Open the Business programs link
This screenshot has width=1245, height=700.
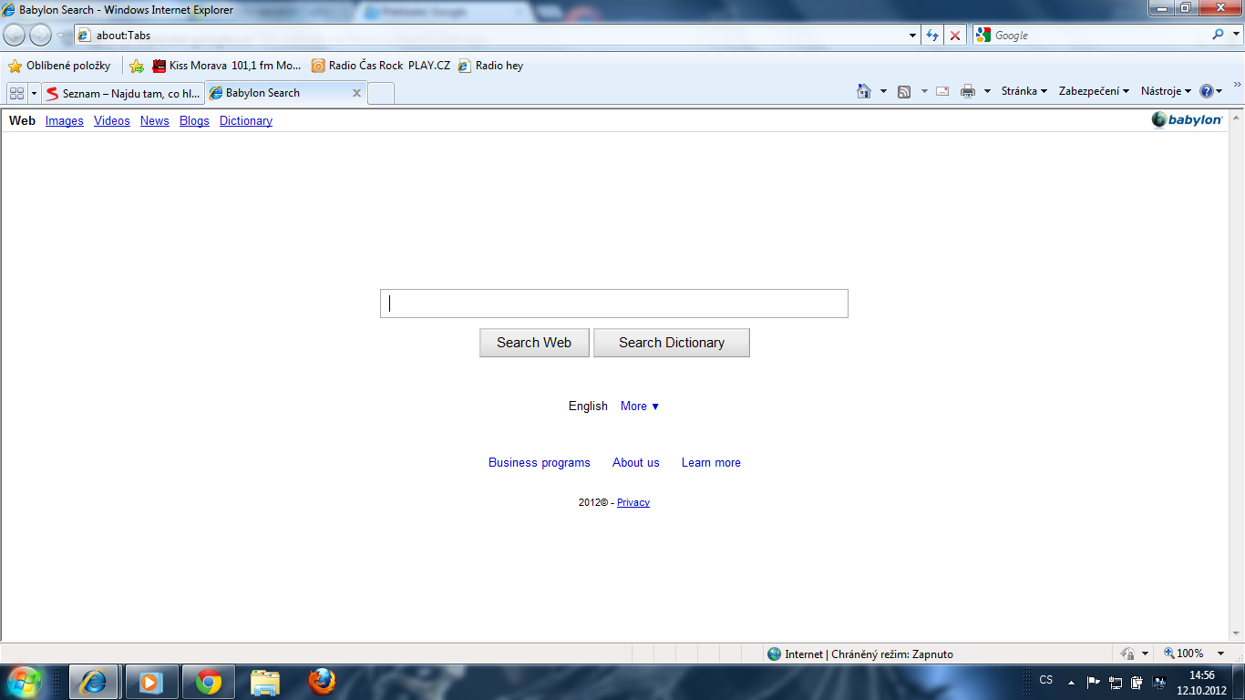coord(540,463)
